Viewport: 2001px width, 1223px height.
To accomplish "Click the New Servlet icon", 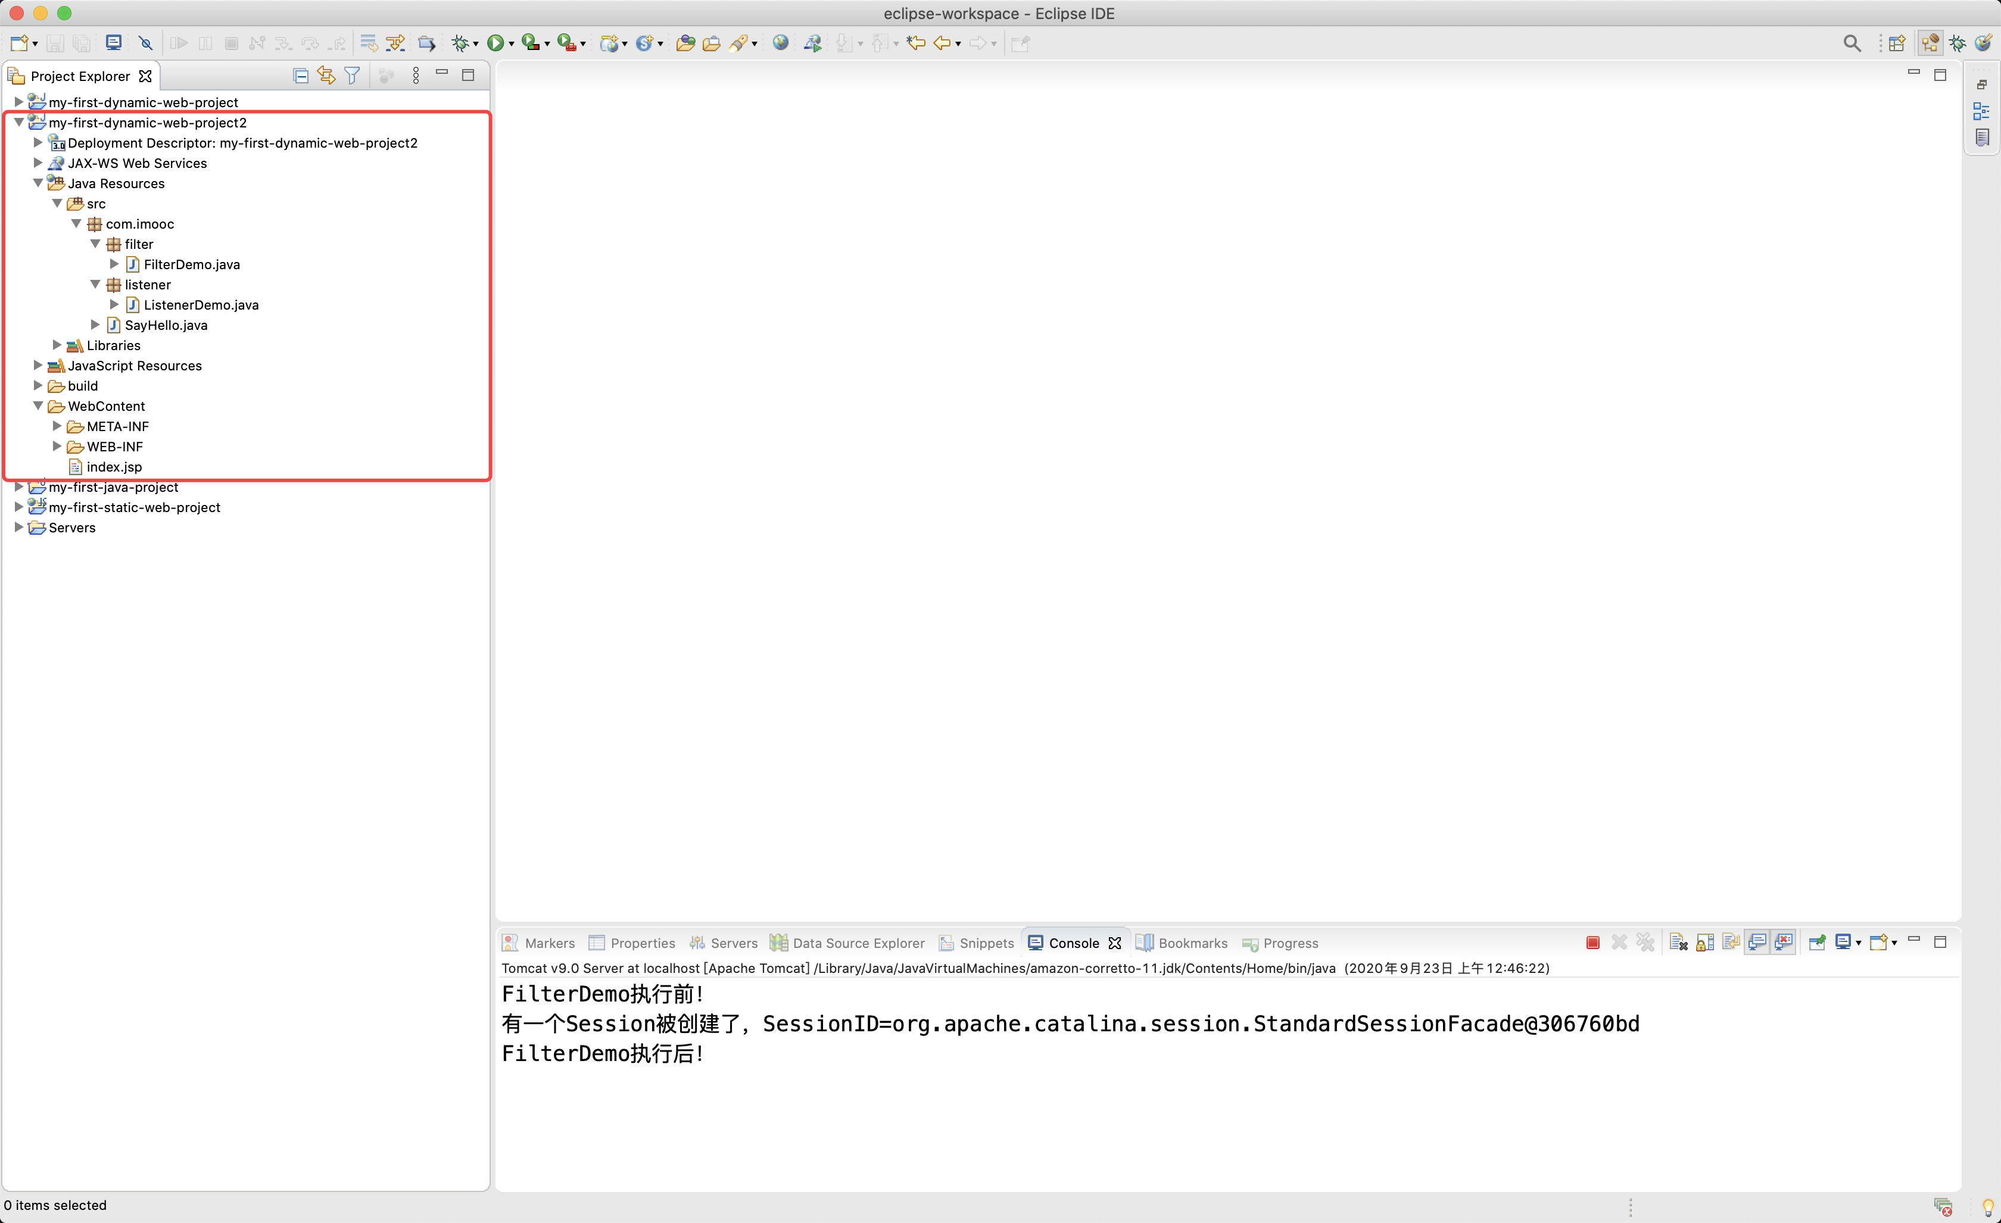I will pyautogui.click(x=645, y=43).
